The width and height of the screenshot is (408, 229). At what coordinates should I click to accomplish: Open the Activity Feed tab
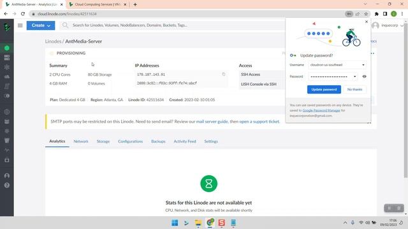[185, 141]
